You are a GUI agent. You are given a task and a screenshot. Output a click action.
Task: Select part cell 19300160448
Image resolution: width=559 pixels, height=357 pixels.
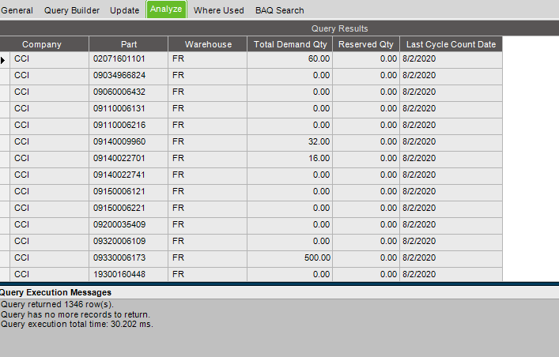[129, 274]
